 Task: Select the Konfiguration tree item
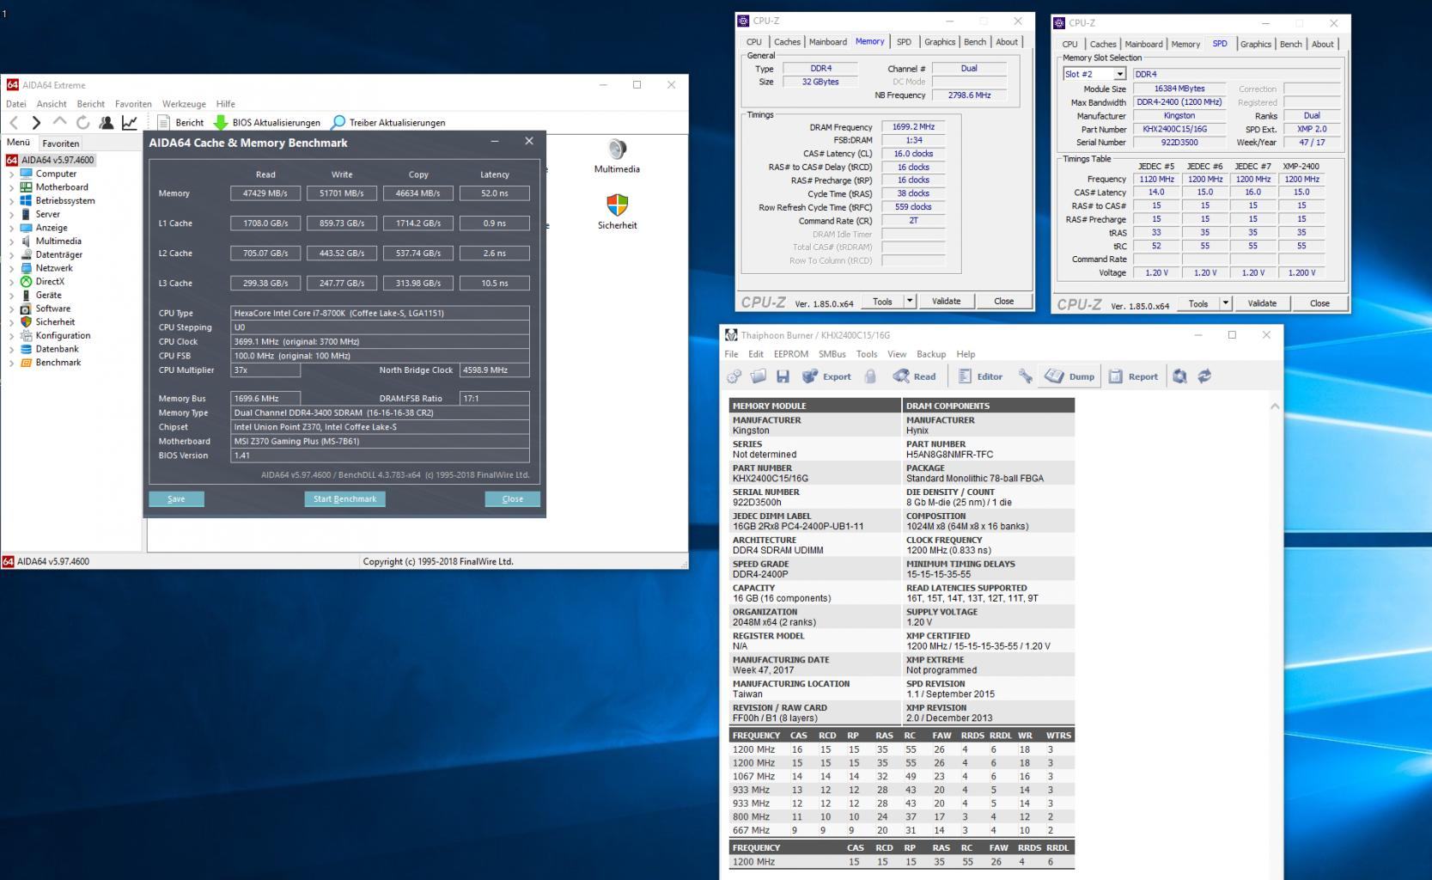(63, 336)
